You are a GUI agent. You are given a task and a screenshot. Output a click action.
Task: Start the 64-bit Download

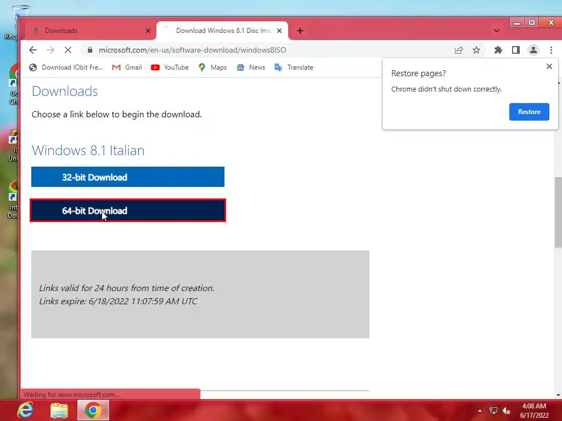pos(127,210)
